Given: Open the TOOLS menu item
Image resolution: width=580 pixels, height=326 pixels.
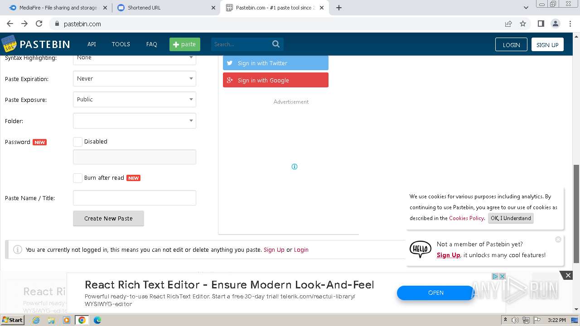Looking at the screenshot, I should coord(121,44).
